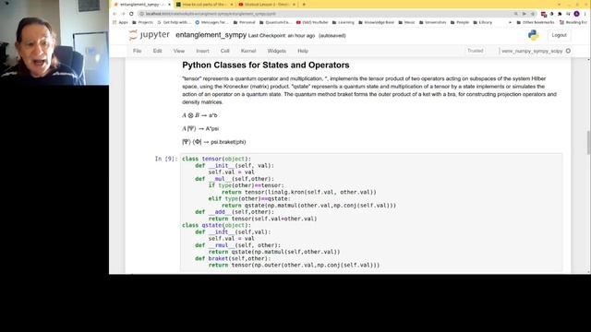Switch to the entanglement_sympy browser tab
The image size is (591, 332).
click(x=141, y=4)
